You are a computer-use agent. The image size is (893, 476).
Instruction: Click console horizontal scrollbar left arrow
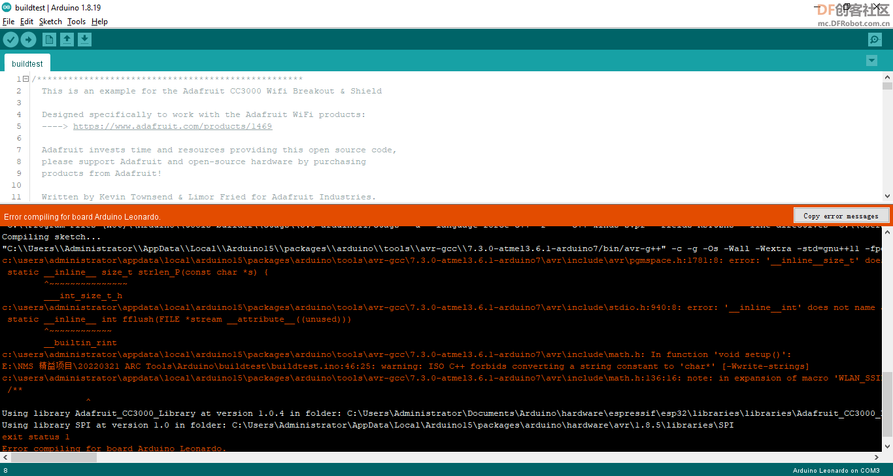pos(5,456)
